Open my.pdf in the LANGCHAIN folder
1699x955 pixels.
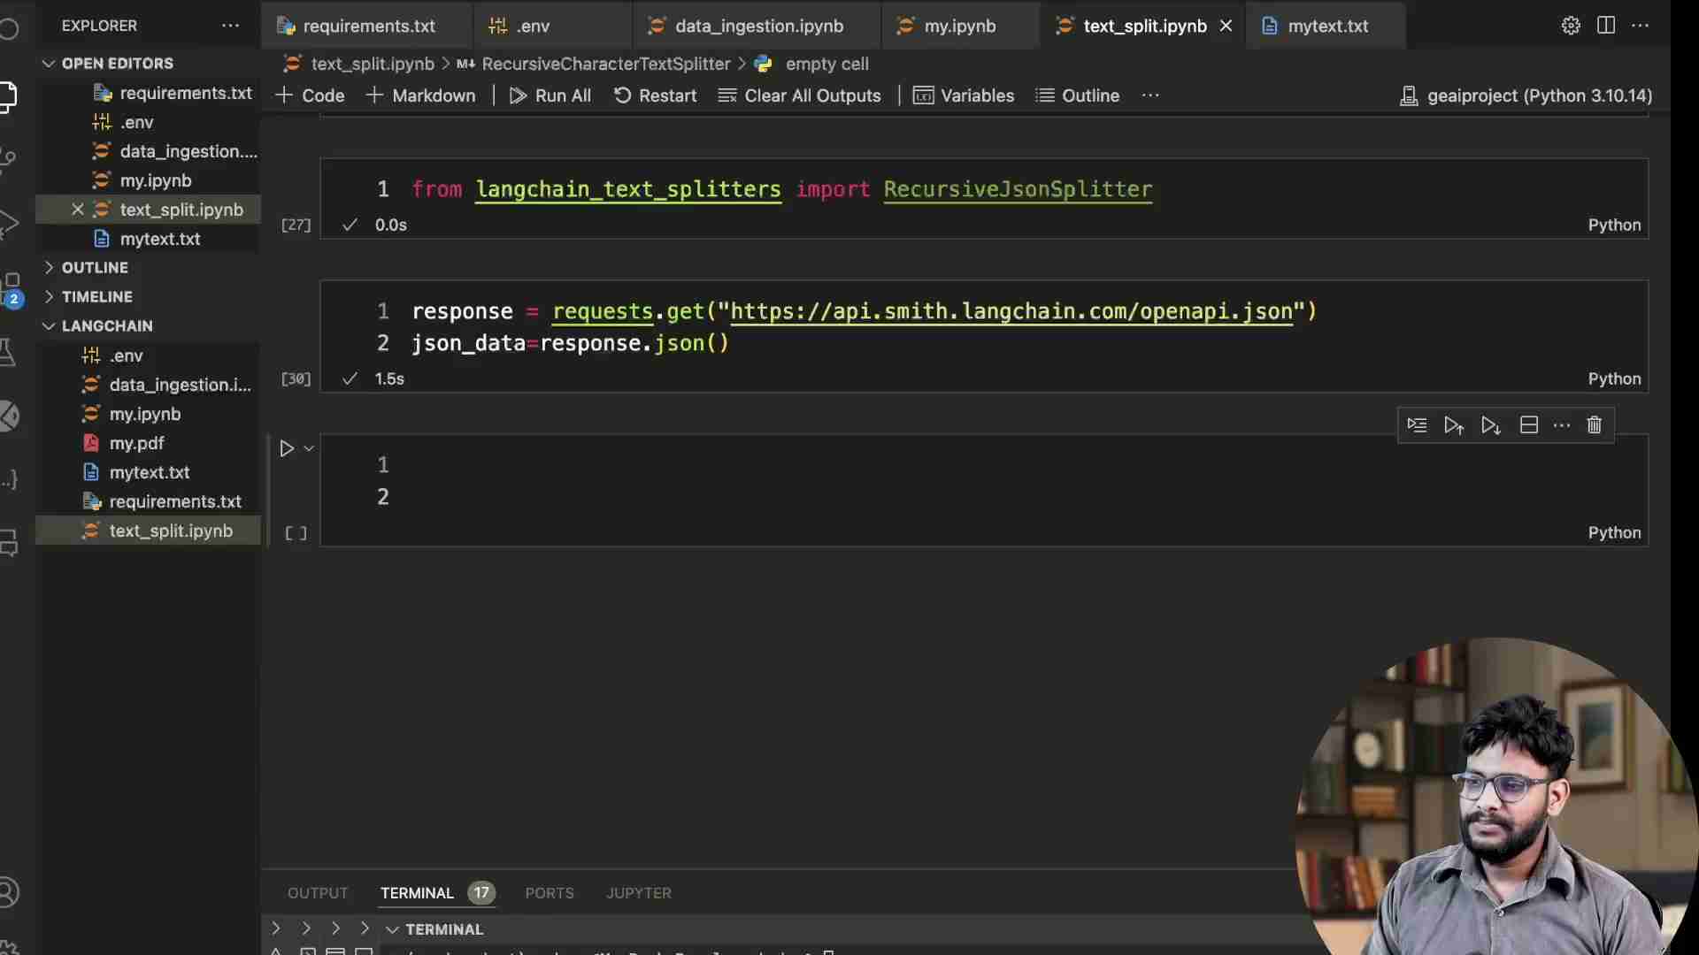136,443
